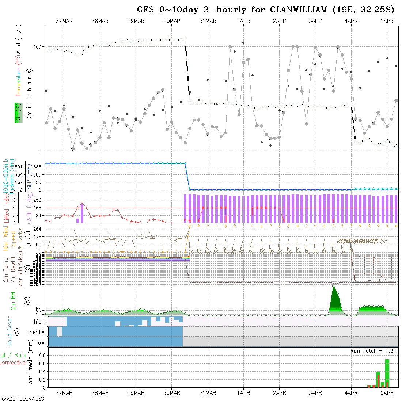Click the 2APR label on the bottom axis
402x402 pixels.
(280, 393)
